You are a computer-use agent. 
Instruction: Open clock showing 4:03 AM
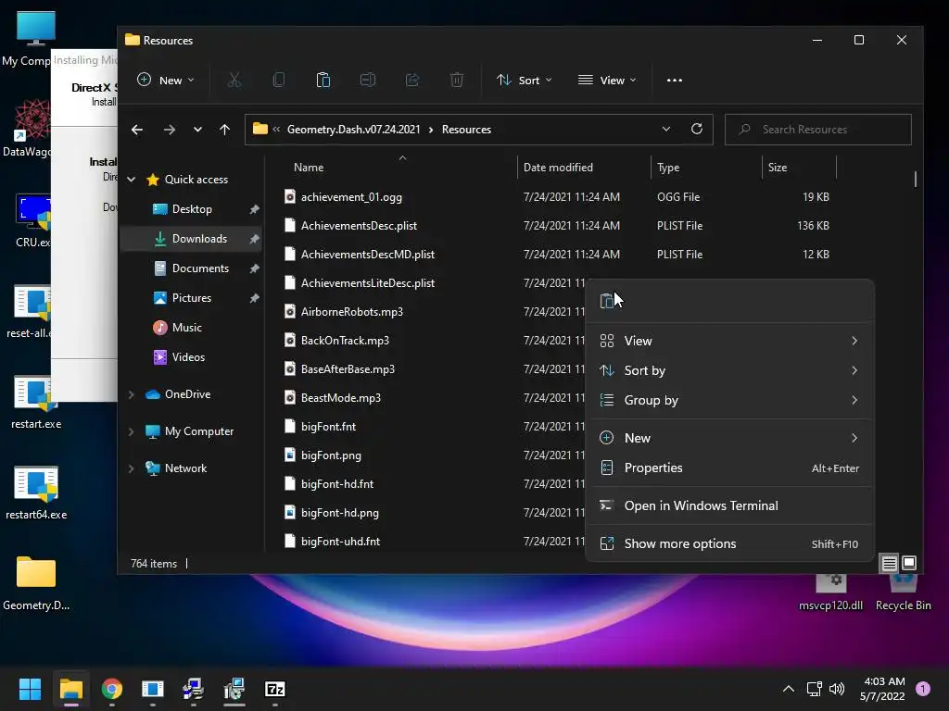click(882, 689)
